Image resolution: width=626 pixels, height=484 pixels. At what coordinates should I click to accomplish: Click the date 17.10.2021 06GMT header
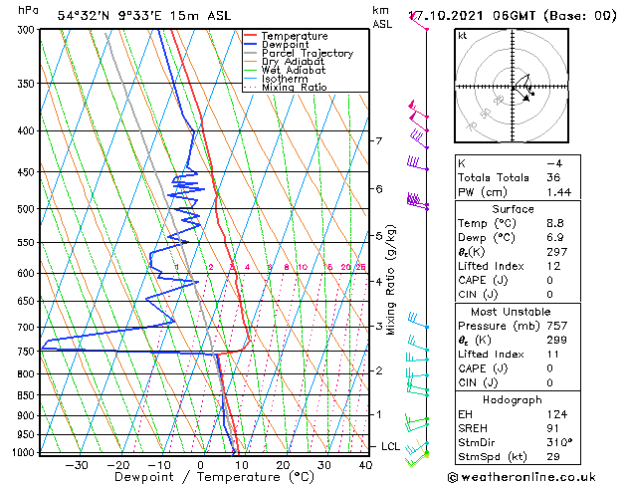[513, 16]
